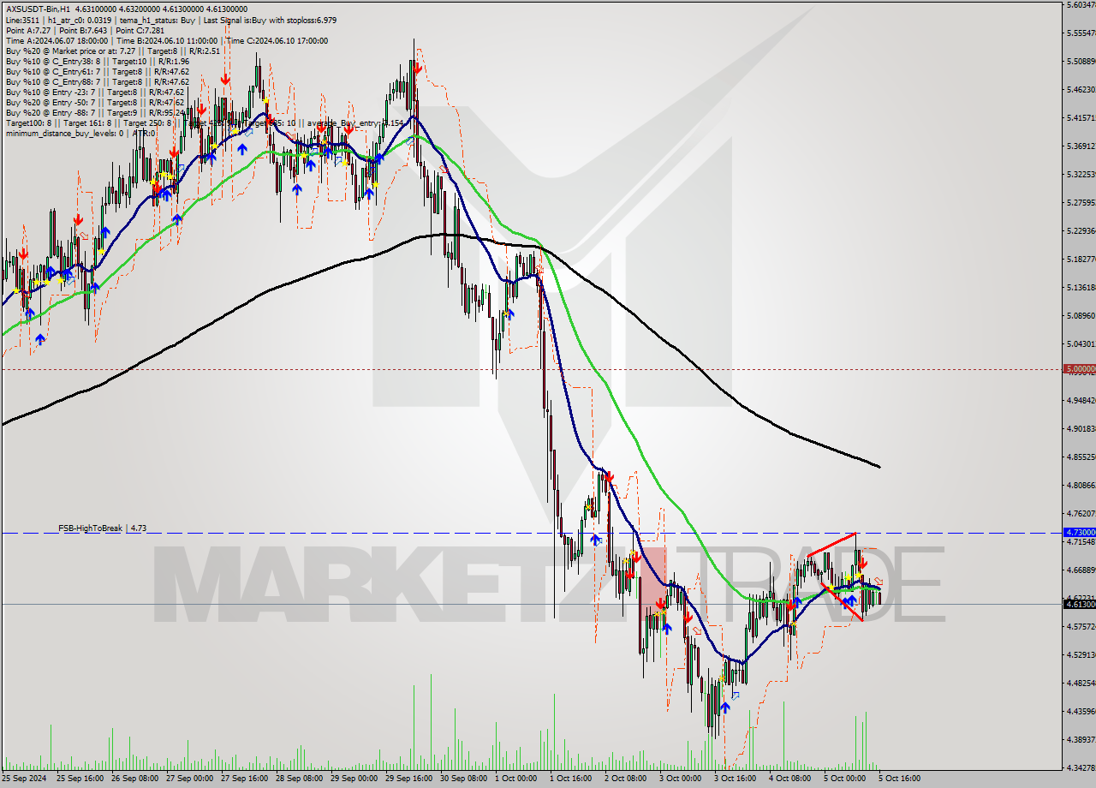Click the 5.0896 price axis label
This screenshot has height=788, width=1096.
pos(1080,315)
